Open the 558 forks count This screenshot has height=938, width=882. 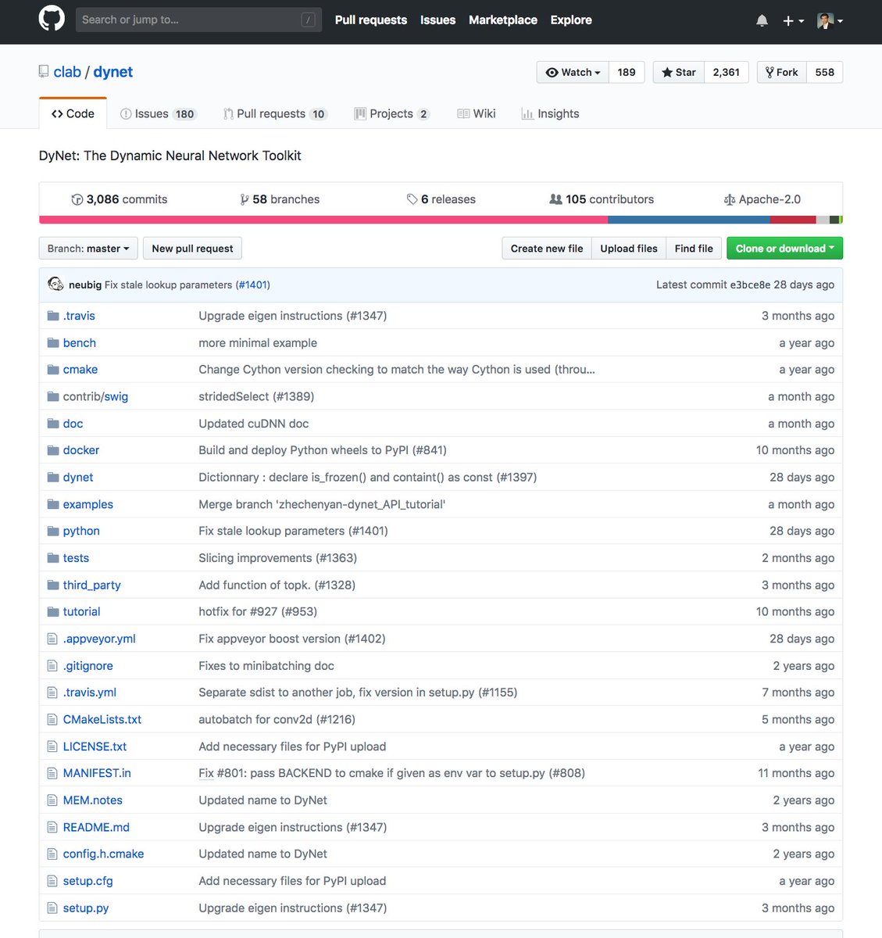[x=825, y=72]
